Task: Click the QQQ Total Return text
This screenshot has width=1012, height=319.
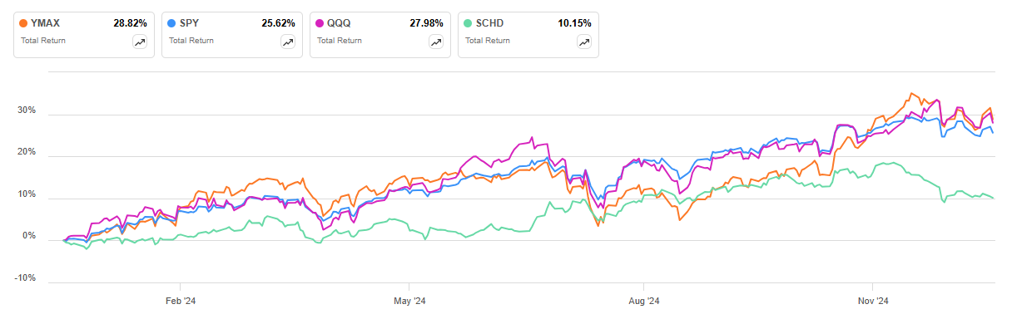Action: 339,41
